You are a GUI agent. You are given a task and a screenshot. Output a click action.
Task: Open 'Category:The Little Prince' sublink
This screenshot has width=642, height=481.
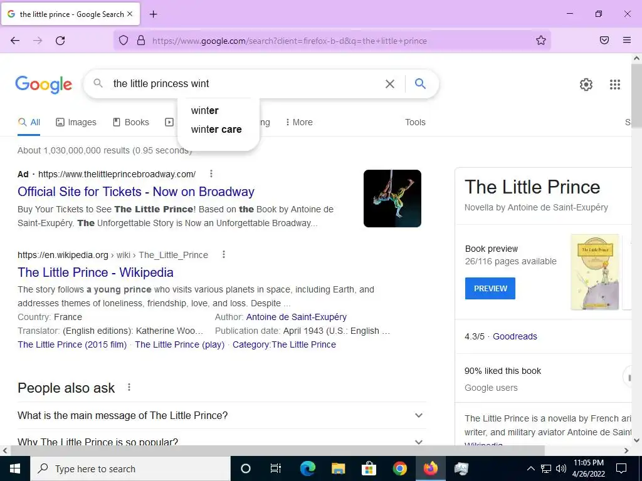click(284, 344)
